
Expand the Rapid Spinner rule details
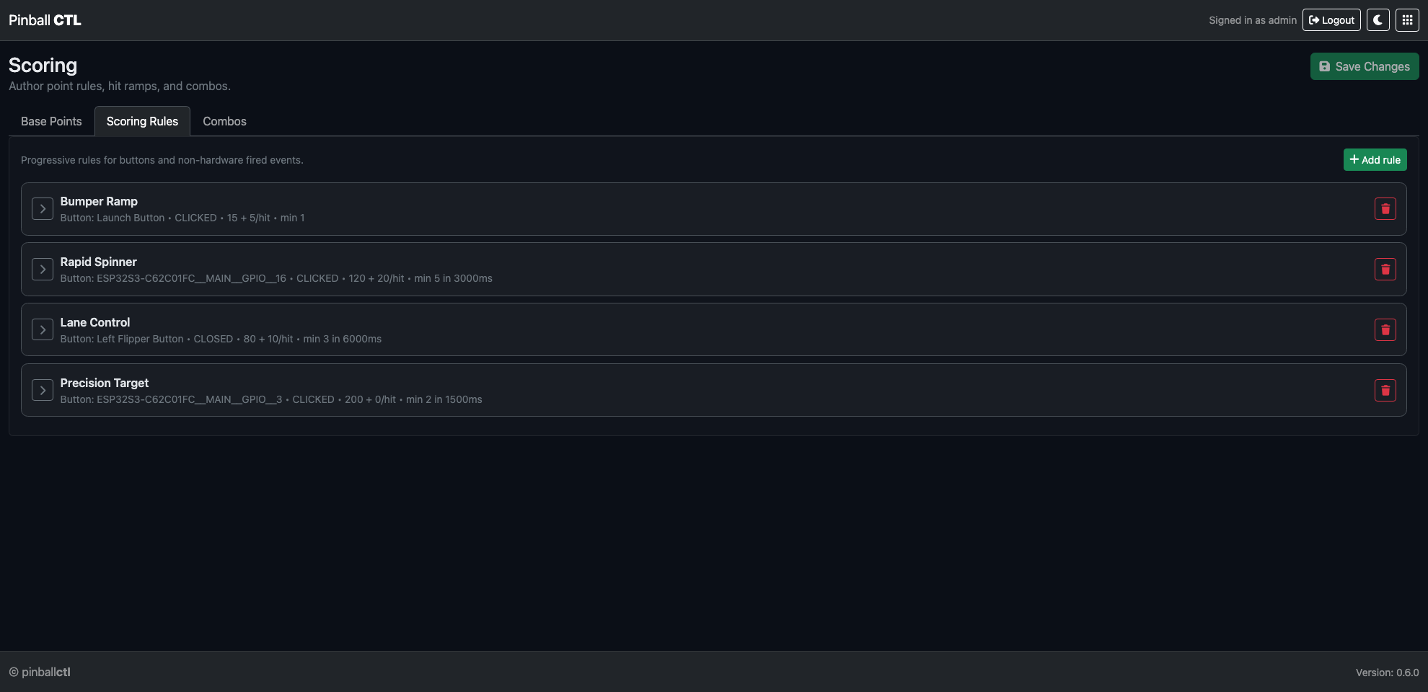pos(43,269)
